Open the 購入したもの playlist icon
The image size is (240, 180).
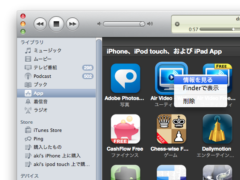coord(28,147)
